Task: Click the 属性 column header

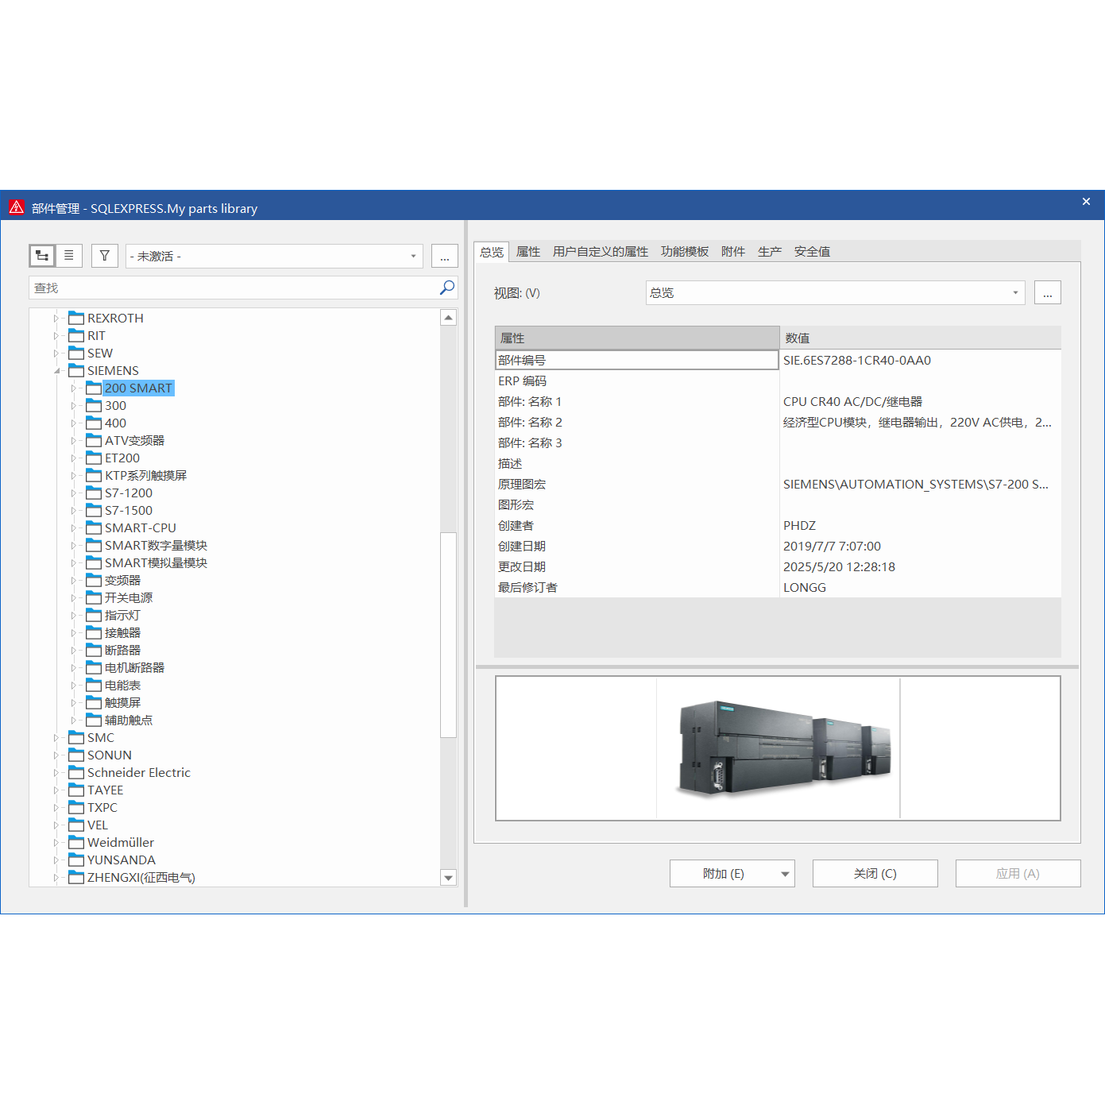Action: 637,338
